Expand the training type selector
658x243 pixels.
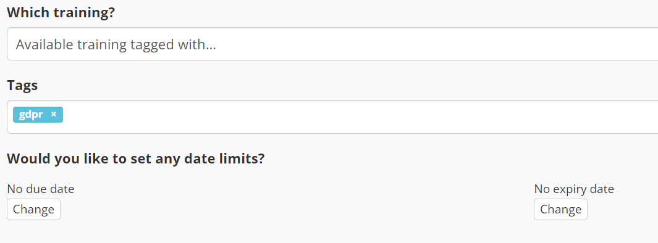click(x=332, y=44)
